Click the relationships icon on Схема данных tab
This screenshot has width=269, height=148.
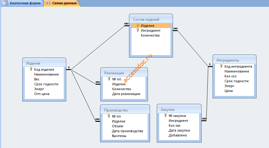48,3
